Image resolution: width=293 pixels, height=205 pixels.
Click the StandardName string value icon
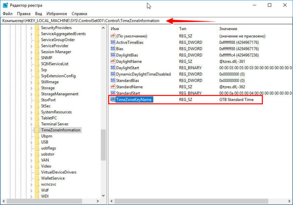[113, 87]
